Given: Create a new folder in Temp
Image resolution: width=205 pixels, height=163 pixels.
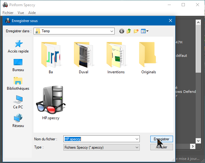Looking at the screenshot, I should point(136,31).
